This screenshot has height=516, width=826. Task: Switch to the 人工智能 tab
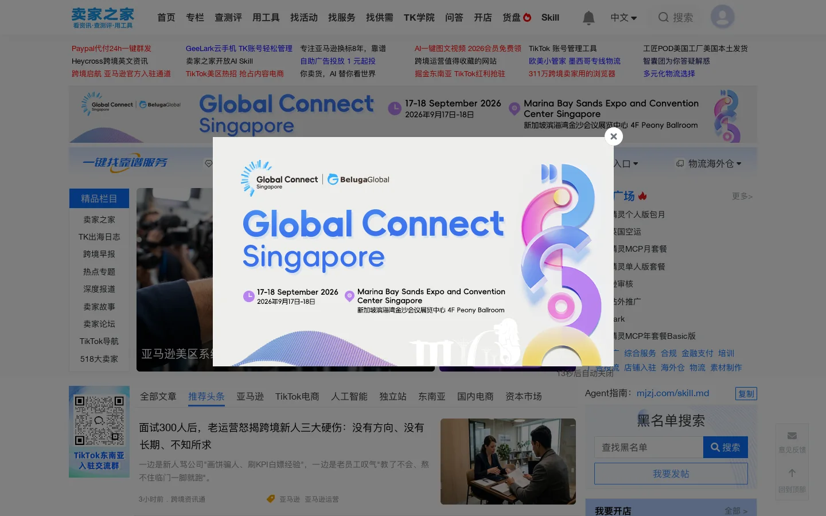349,397
